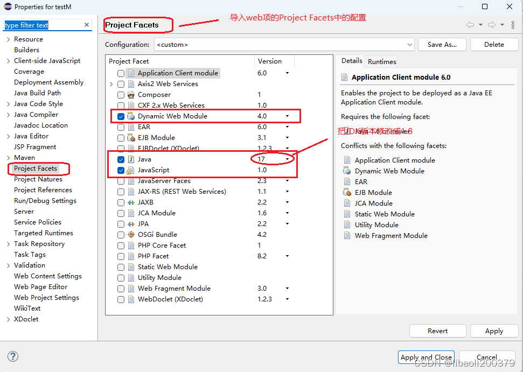The height and width of the screenshot is (372, 523).
Task: Click the EJB Module bean icon
Action: pyautogui.click(x=130, y=137)
